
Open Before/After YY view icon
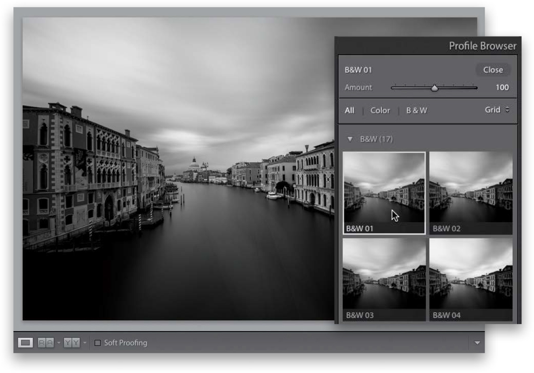tap(72, 343)
